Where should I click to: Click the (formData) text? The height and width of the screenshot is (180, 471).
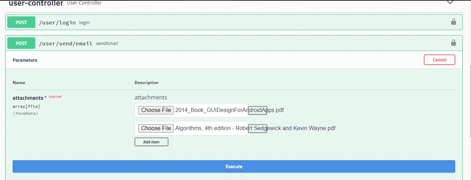coord(25,113)
